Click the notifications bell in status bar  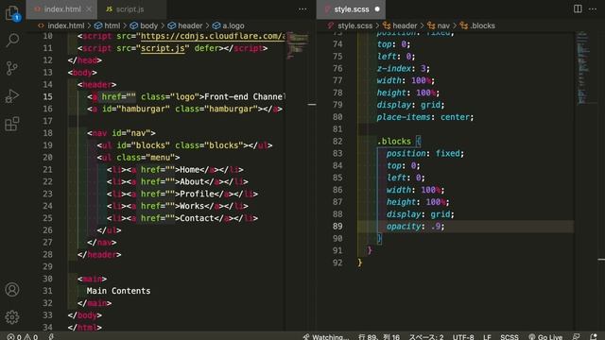[594, 336]
